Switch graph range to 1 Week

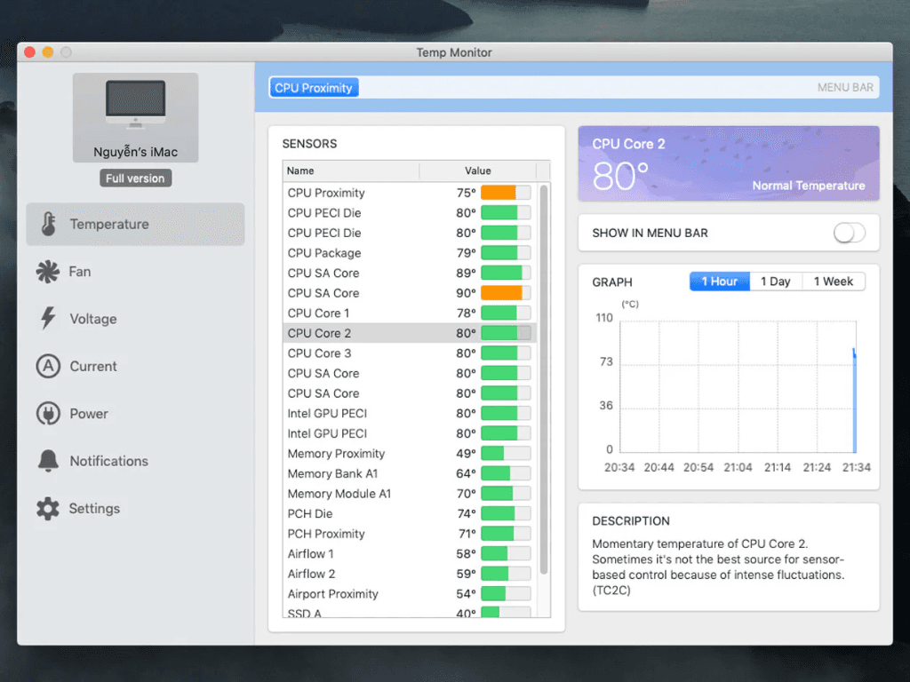(x=833, y=282)
